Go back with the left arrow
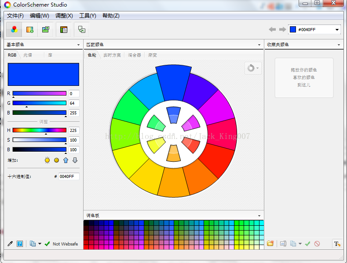 (x=272, y=29)
